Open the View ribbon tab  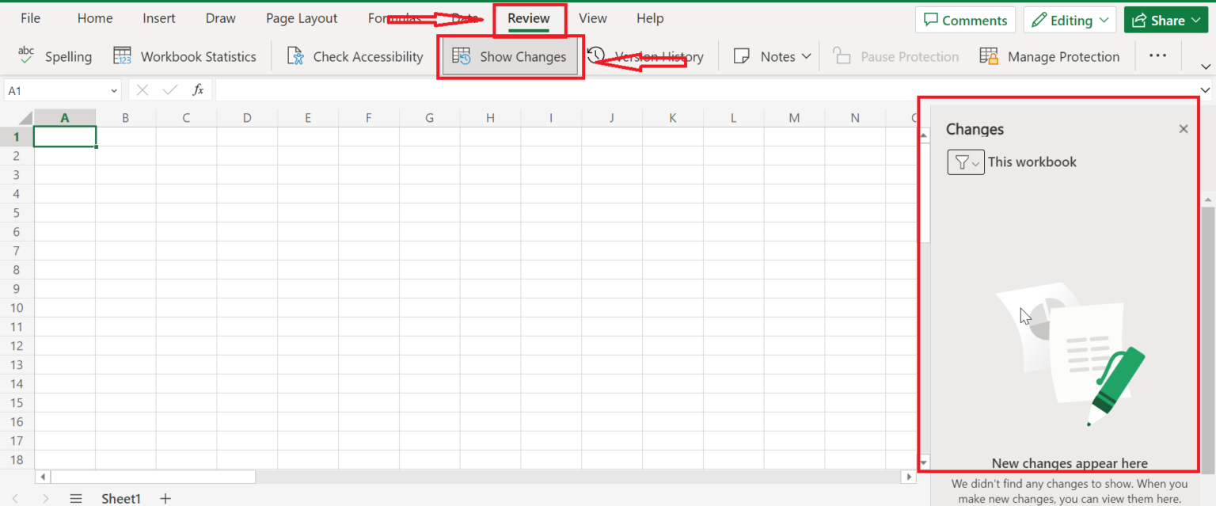pyautogui.click(x=592, y=17)
